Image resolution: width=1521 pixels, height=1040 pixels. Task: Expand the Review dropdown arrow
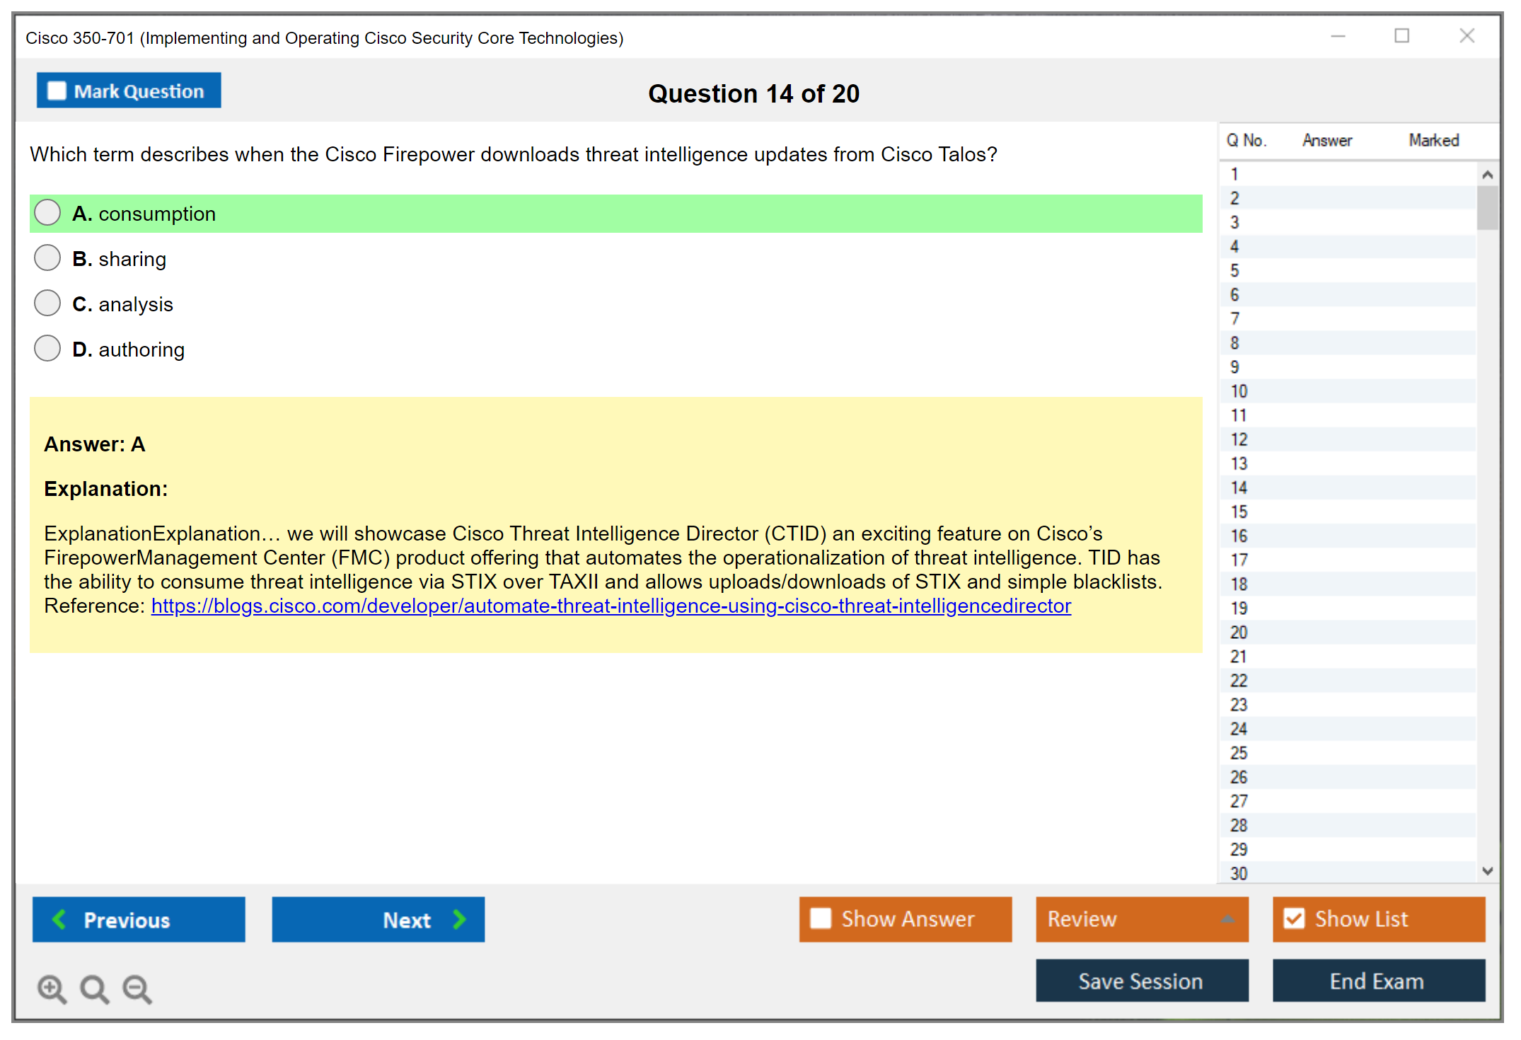[1227, 919]
